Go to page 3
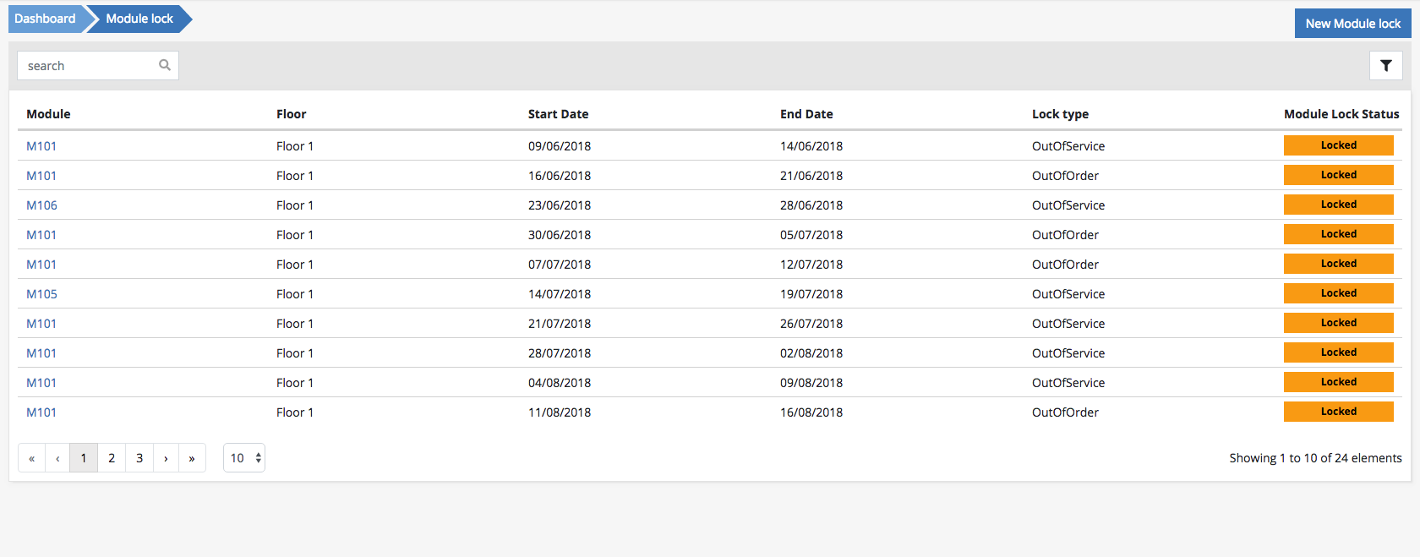This screenshot has height=557, width=1420. 139,458
